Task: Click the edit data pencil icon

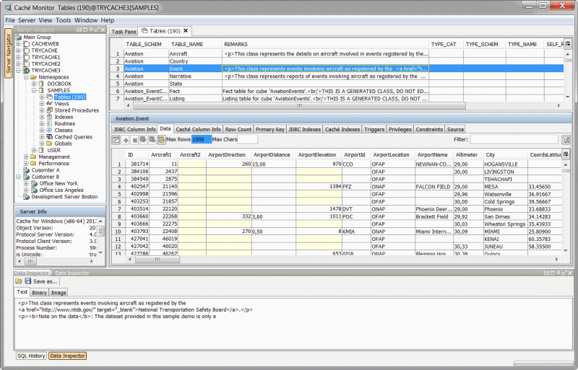Action: pyautogui.click(x=116, y=139)
